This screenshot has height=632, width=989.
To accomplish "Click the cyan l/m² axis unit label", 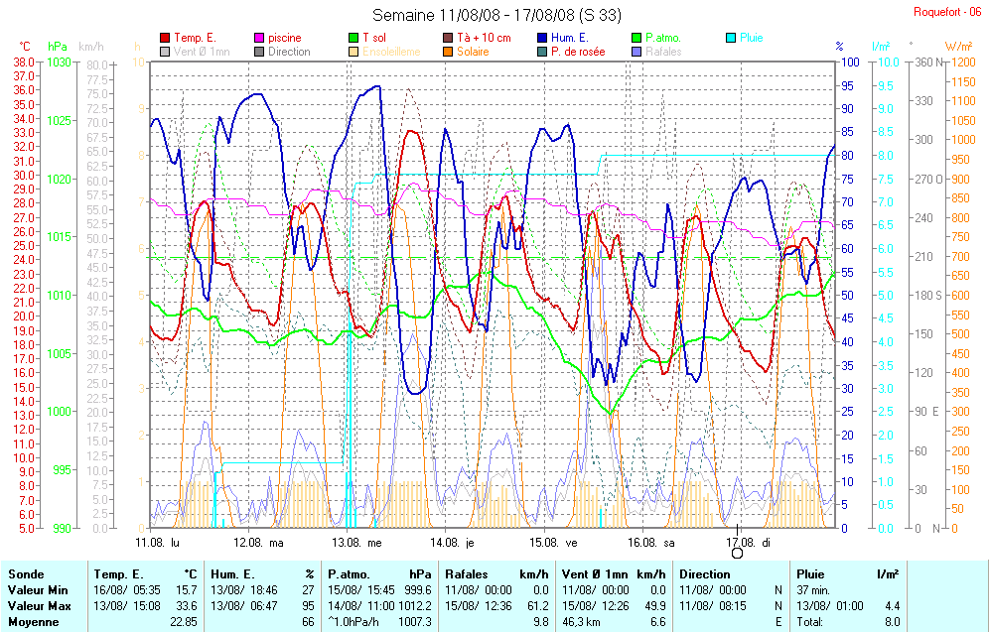I will [x=881, y=47].
